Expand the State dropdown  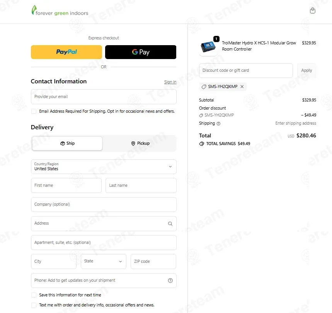pos(104,261)
